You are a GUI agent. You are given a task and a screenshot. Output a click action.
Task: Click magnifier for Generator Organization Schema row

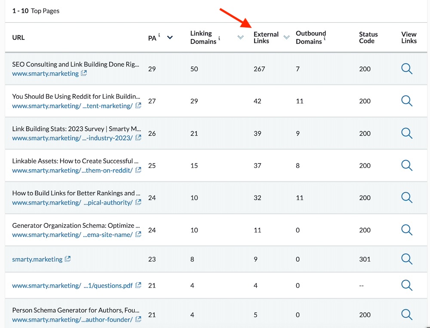406,230
